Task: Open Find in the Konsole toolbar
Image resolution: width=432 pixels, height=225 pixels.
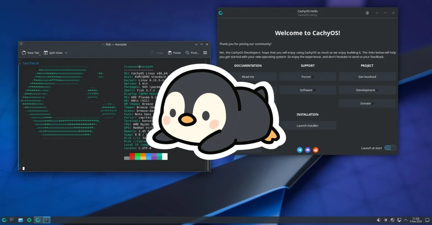Action: point(192,53)
